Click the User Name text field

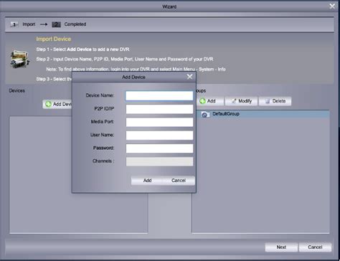pyautogui.click(x=159, y=136)
